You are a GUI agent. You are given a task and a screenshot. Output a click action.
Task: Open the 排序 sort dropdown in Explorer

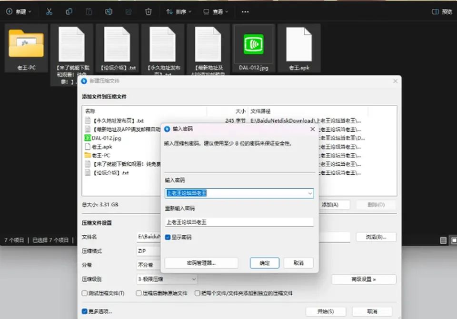179,11
